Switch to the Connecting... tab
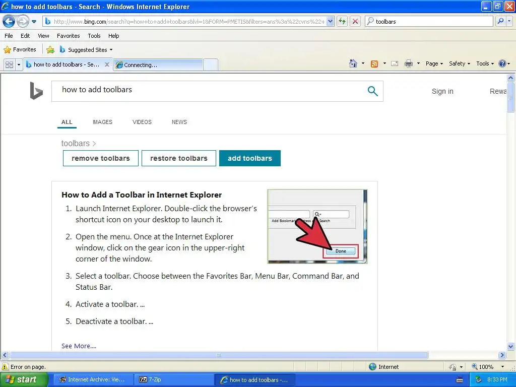 [158, 65]
